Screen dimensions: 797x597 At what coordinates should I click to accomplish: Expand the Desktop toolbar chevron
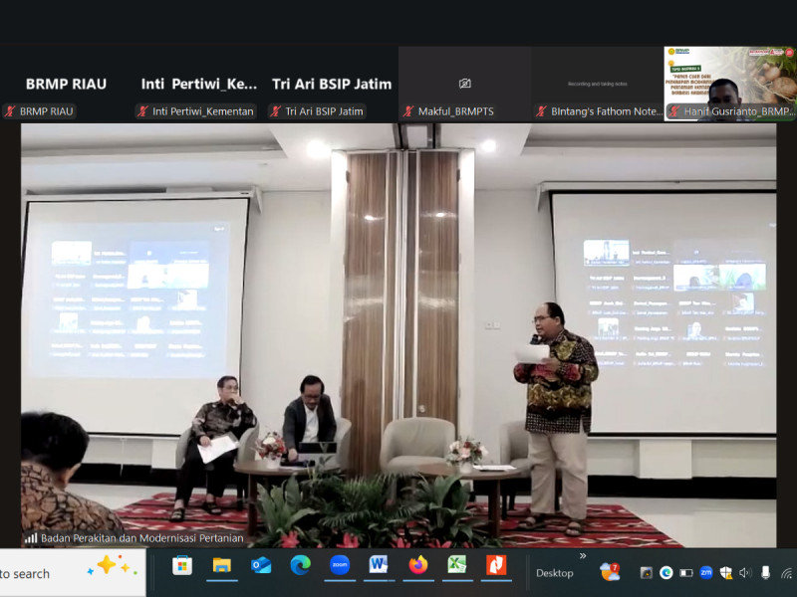pos(583,556)
